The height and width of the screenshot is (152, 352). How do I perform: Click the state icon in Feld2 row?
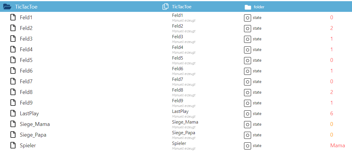[x=247, y=28]
